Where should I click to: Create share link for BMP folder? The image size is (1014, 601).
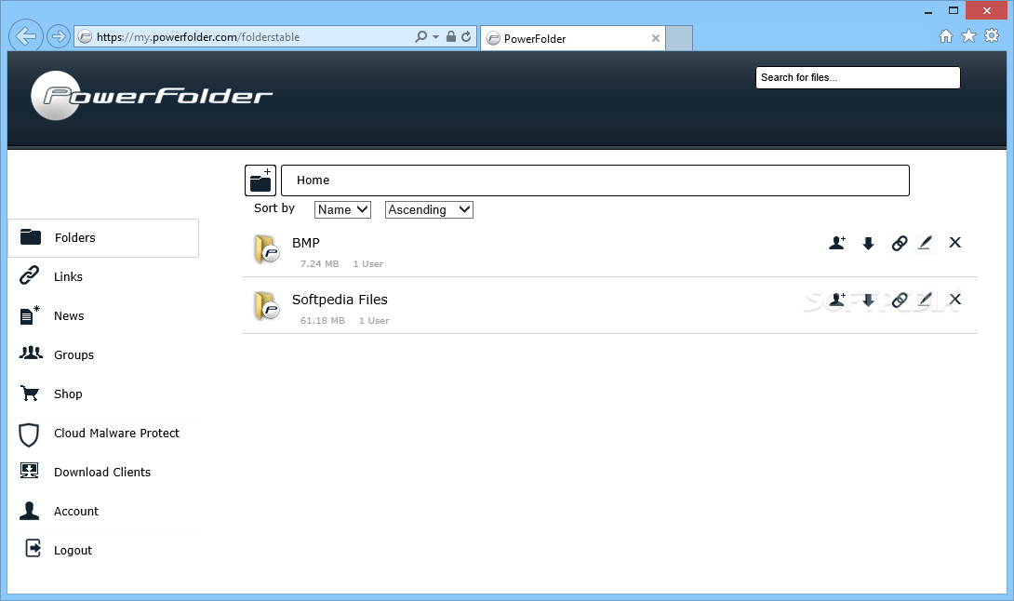click(x=900, y=243)
